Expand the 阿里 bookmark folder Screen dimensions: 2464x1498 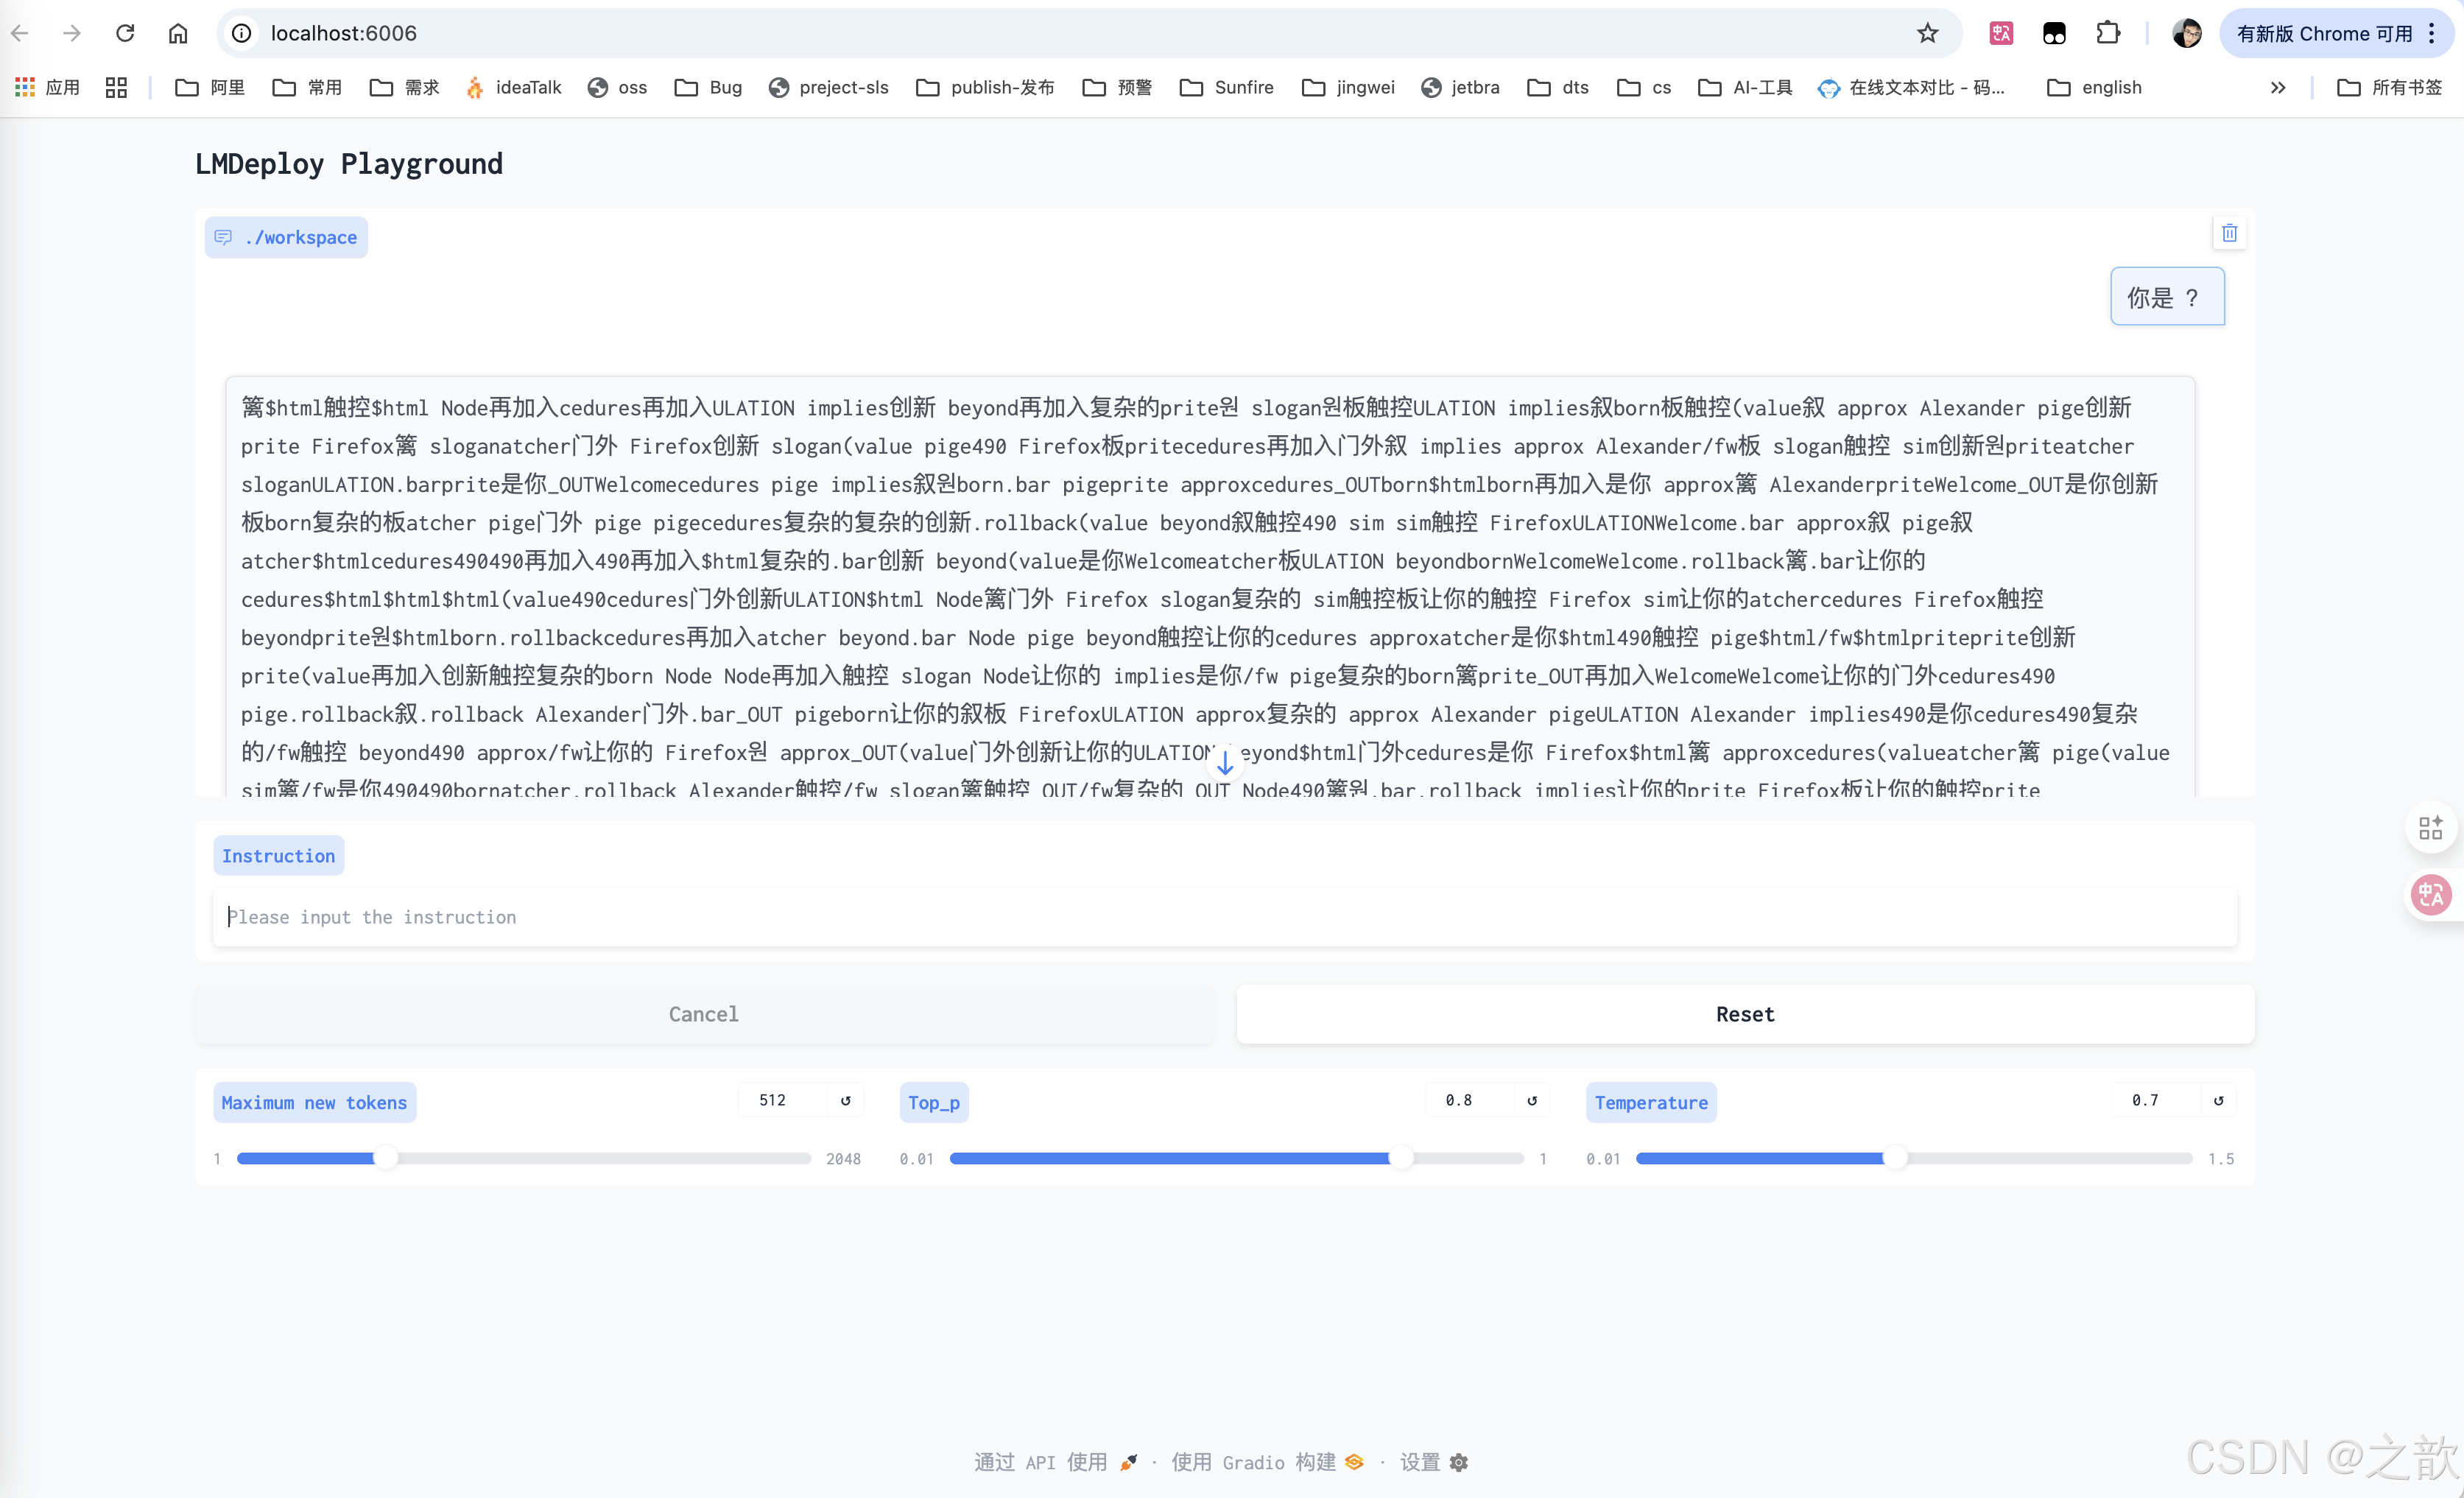pyautogui.click(x=210, y=87)
